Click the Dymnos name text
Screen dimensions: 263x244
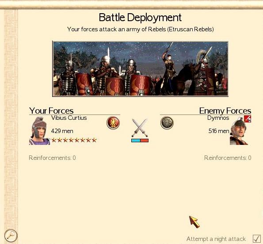pos(218,118)
